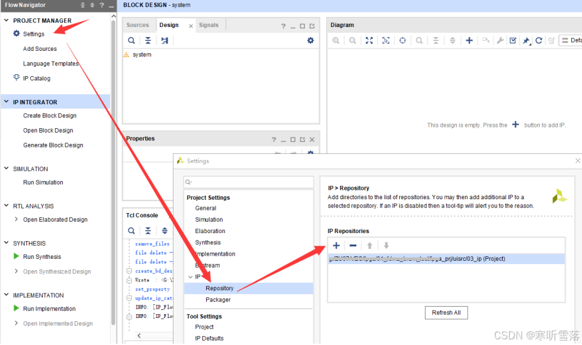Expand Open Synthesized Design
The width and height of the screenshot is (582, 345).
pyautogui.click(x=16, y=271)
